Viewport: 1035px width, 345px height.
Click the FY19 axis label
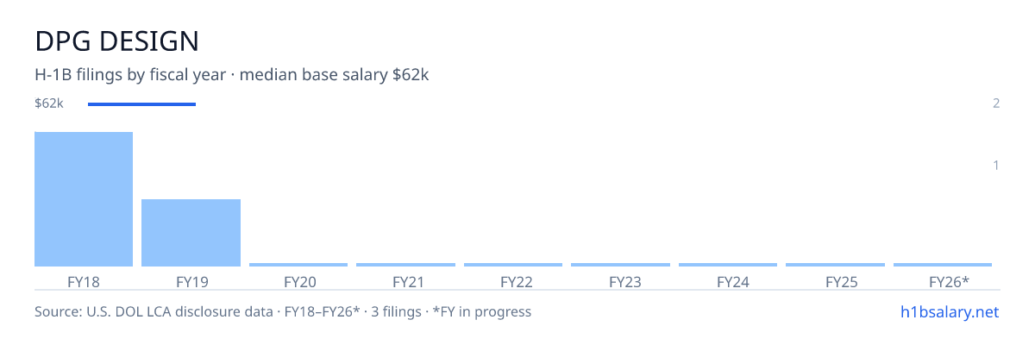(191, 281)
